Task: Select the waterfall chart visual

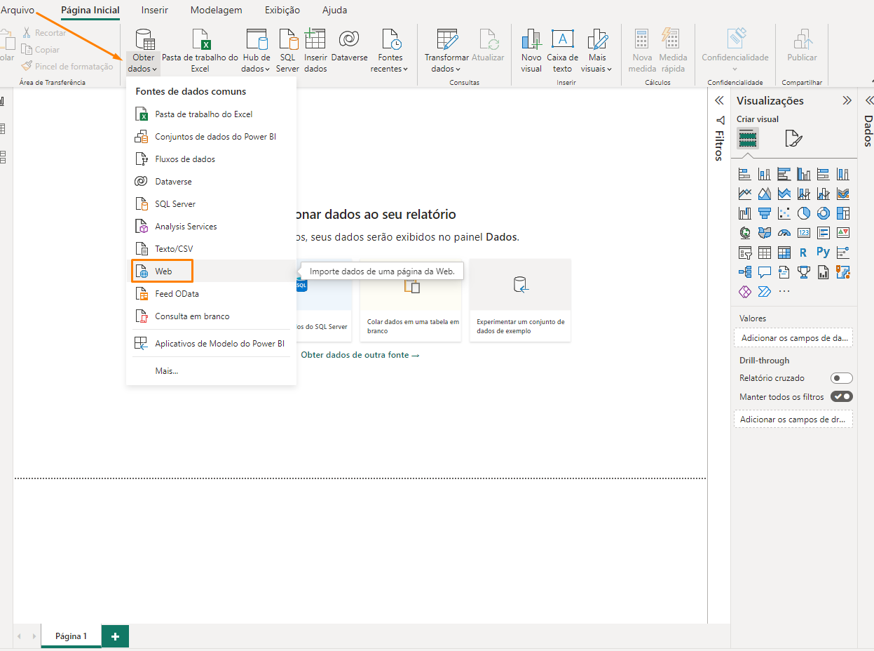Action: (x=745, y=213)
